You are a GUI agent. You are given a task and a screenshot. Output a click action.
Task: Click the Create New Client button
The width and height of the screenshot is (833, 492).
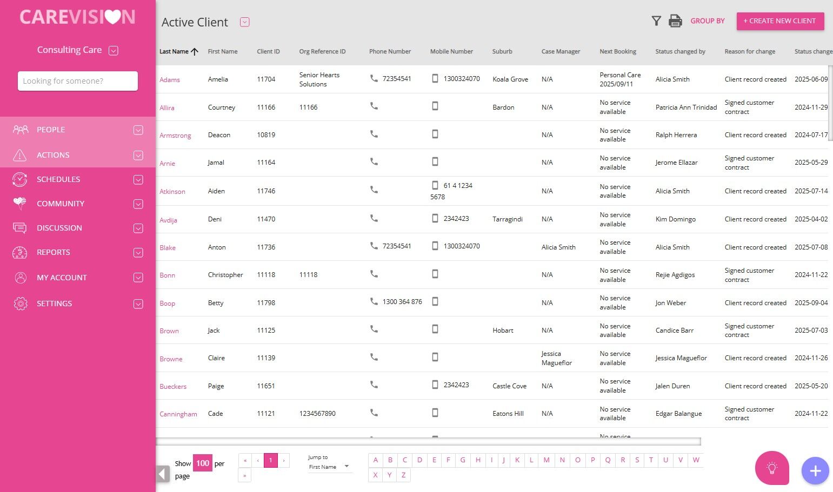click(780, 21)
